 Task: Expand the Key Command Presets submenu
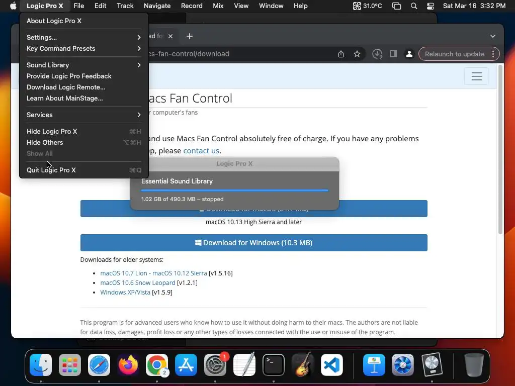tap(83, 49)
